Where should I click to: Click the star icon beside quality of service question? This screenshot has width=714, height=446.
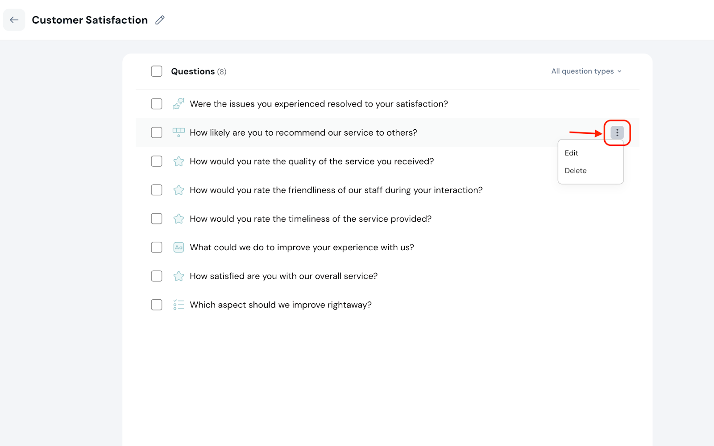(178, 161)
